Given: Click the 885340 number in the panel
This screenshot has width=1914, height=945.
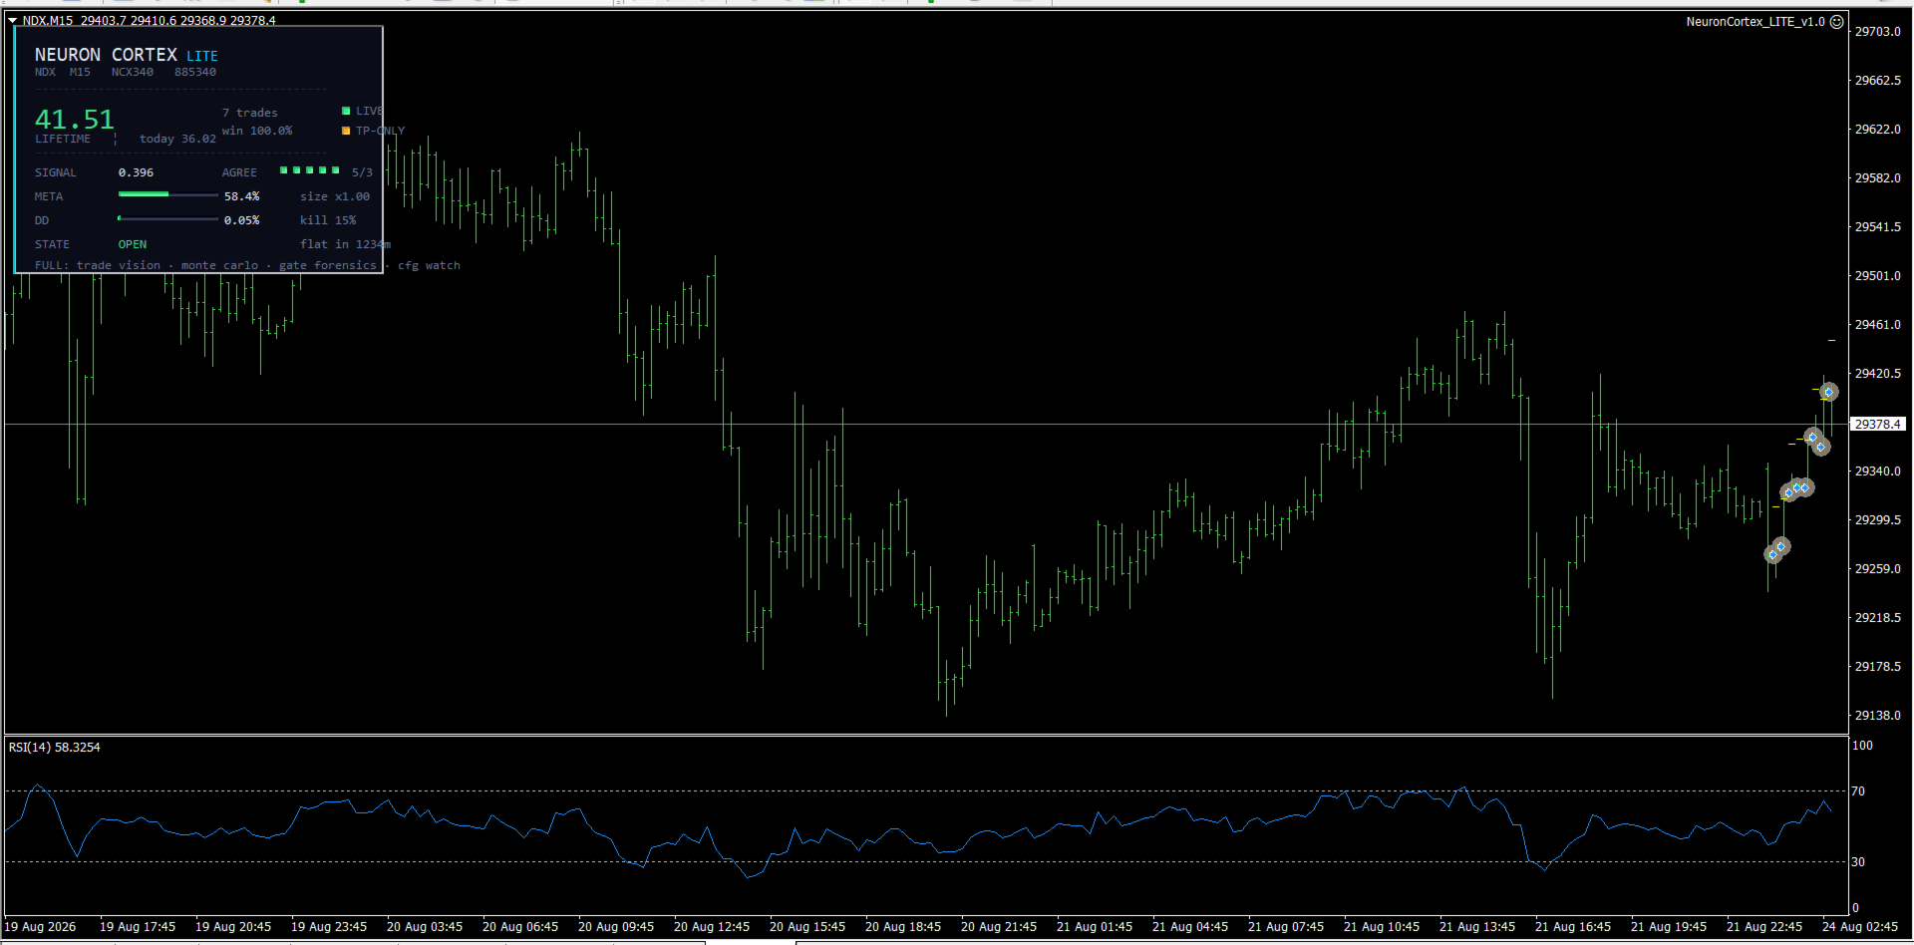Looking at the screenshot, I should pos(195,72).
